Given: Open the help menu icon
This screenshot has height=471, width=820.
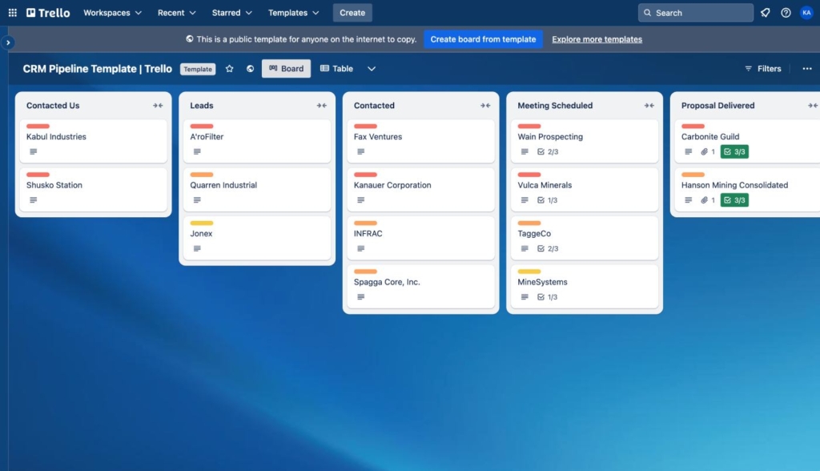Looking at the screenshot, I should point(786,12).
